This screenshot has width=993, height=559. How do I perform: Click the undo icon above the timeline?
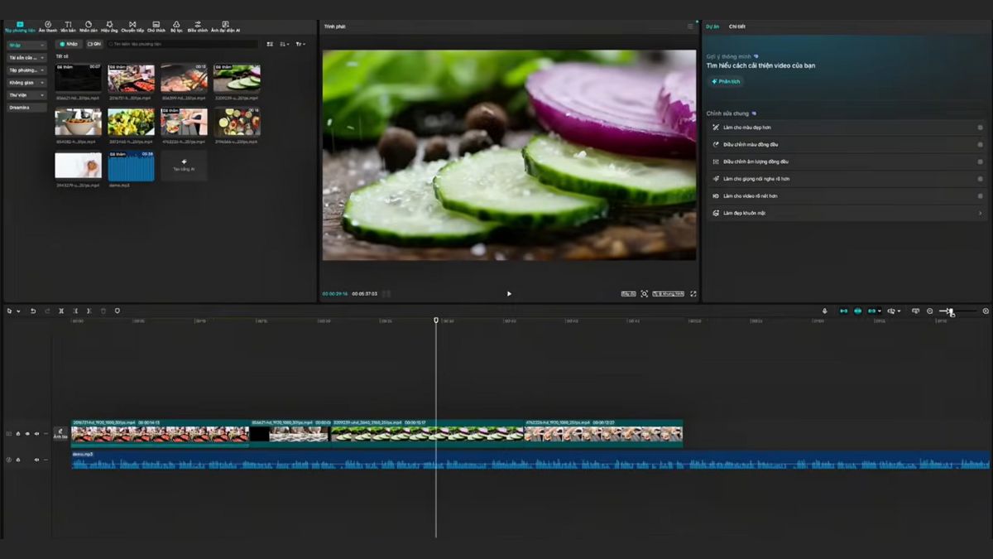coord(33,311)
